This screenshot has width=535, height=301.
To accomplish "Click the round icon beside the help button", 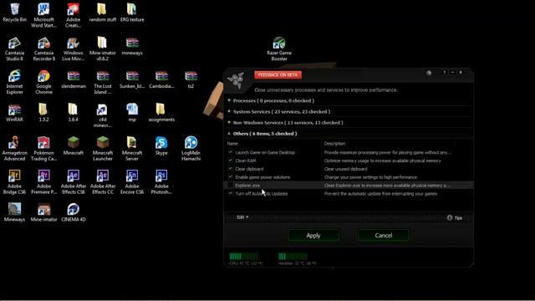I will tap(429, 73).
